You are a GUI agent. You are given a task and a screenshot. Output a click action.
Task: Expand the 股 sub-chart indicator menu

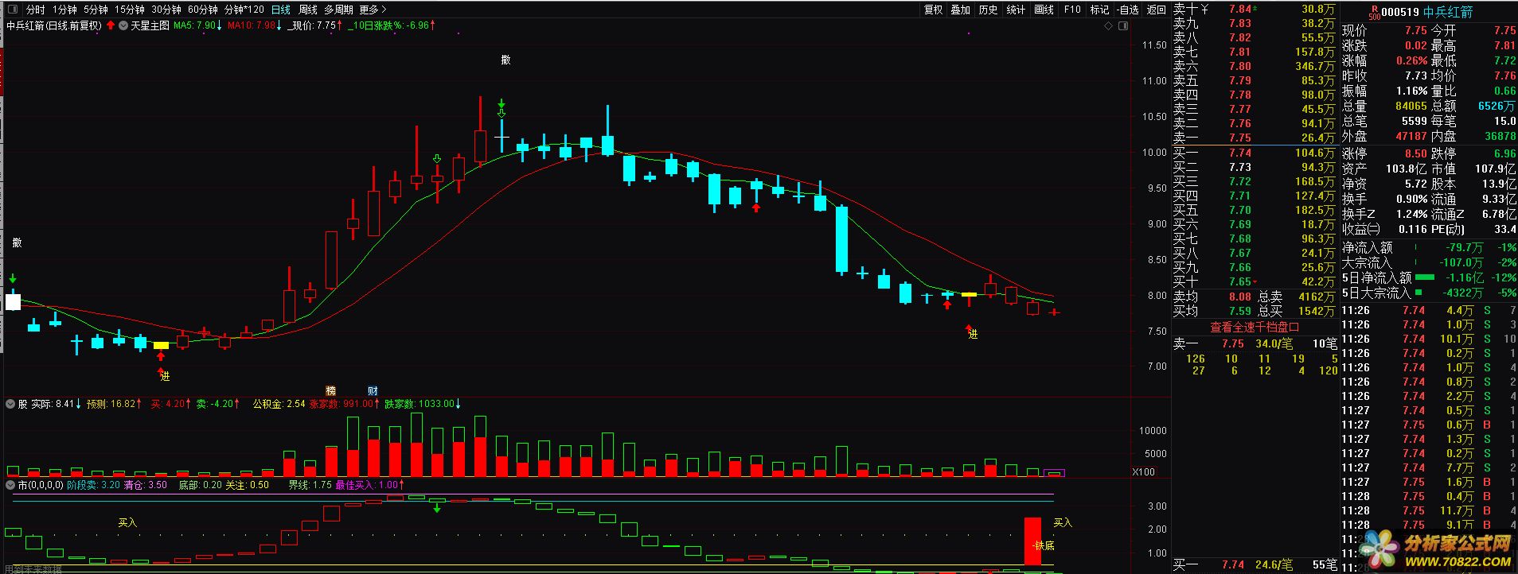[10, 404]
